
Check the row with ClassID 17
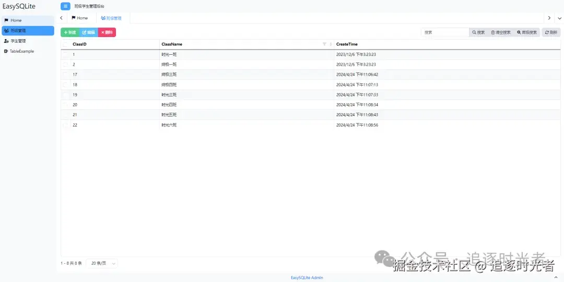[x=65, y=75]
